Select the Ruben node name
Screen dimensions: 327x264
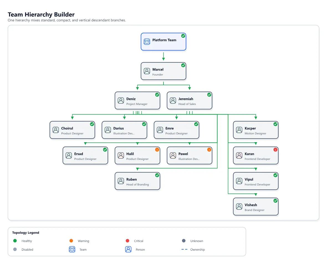132,179
